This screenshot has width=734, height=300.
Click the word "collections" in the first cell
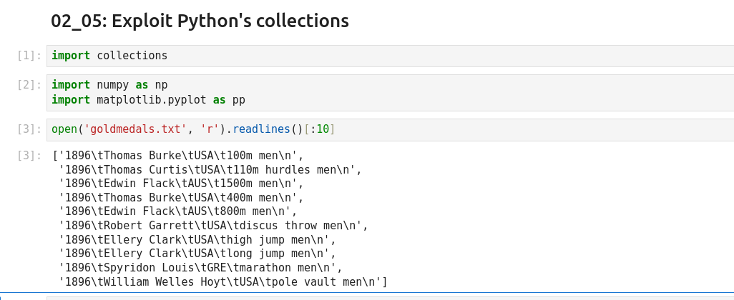[x=132, y=56]
